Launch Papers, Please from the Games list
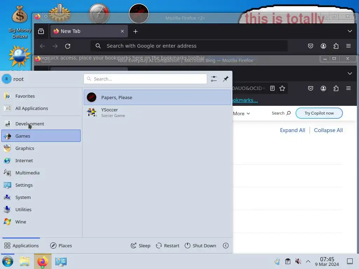359x269 pixels. coord(157,97)
